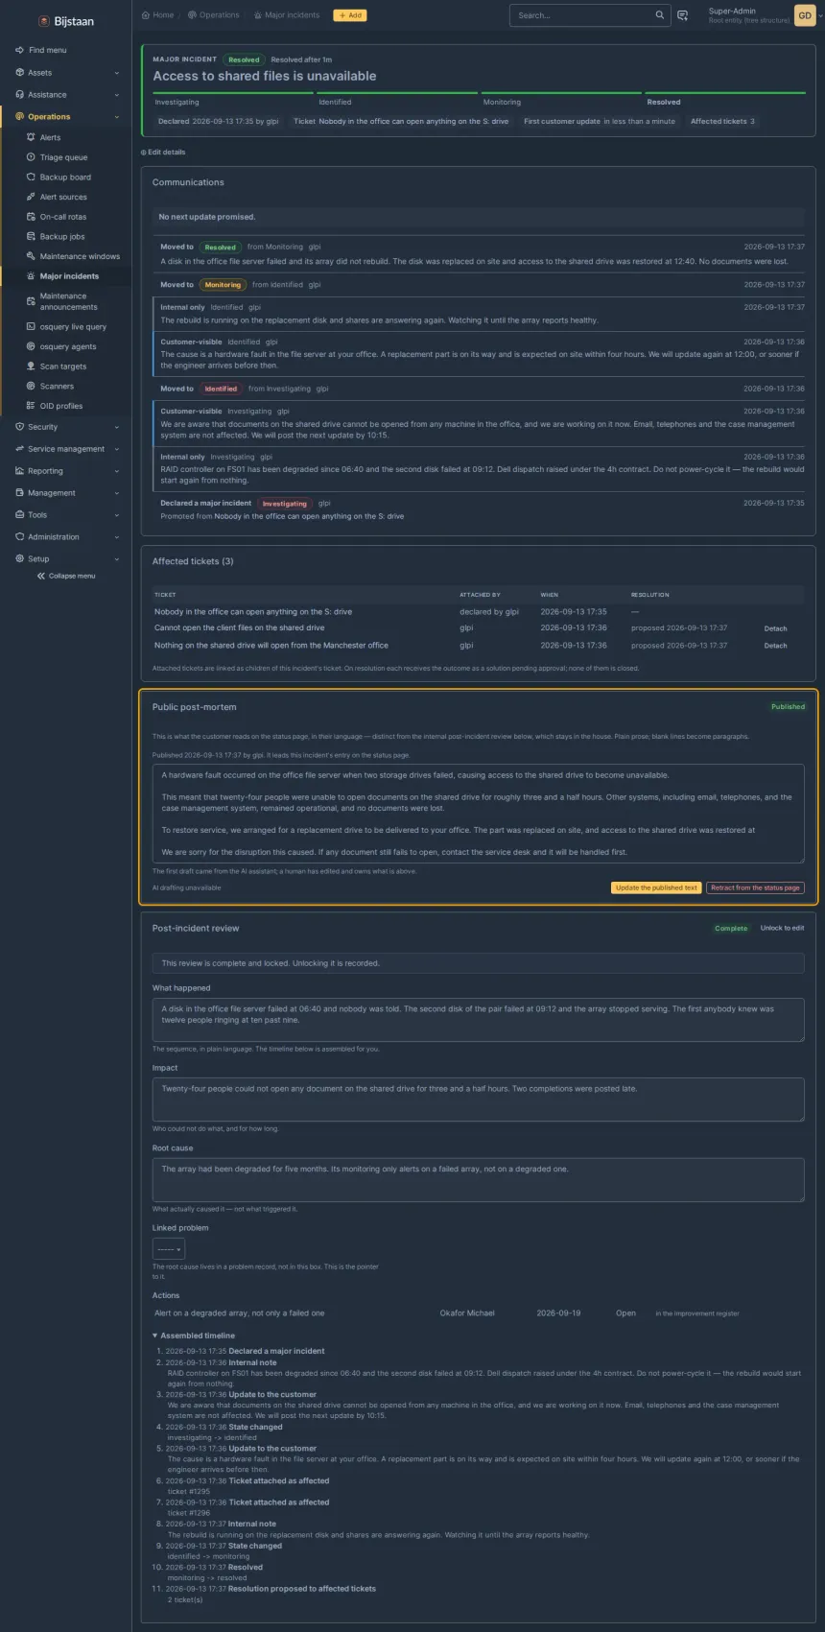Click the Scanners icon
The height and width of the screenshot is (1632, 825).
(x=32, y=386)
